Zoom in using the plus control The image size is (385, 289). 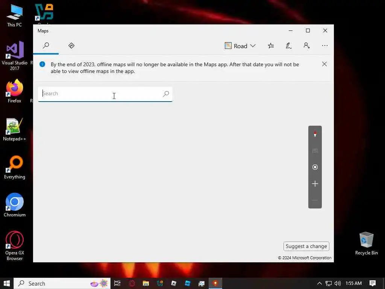point(315,184)
